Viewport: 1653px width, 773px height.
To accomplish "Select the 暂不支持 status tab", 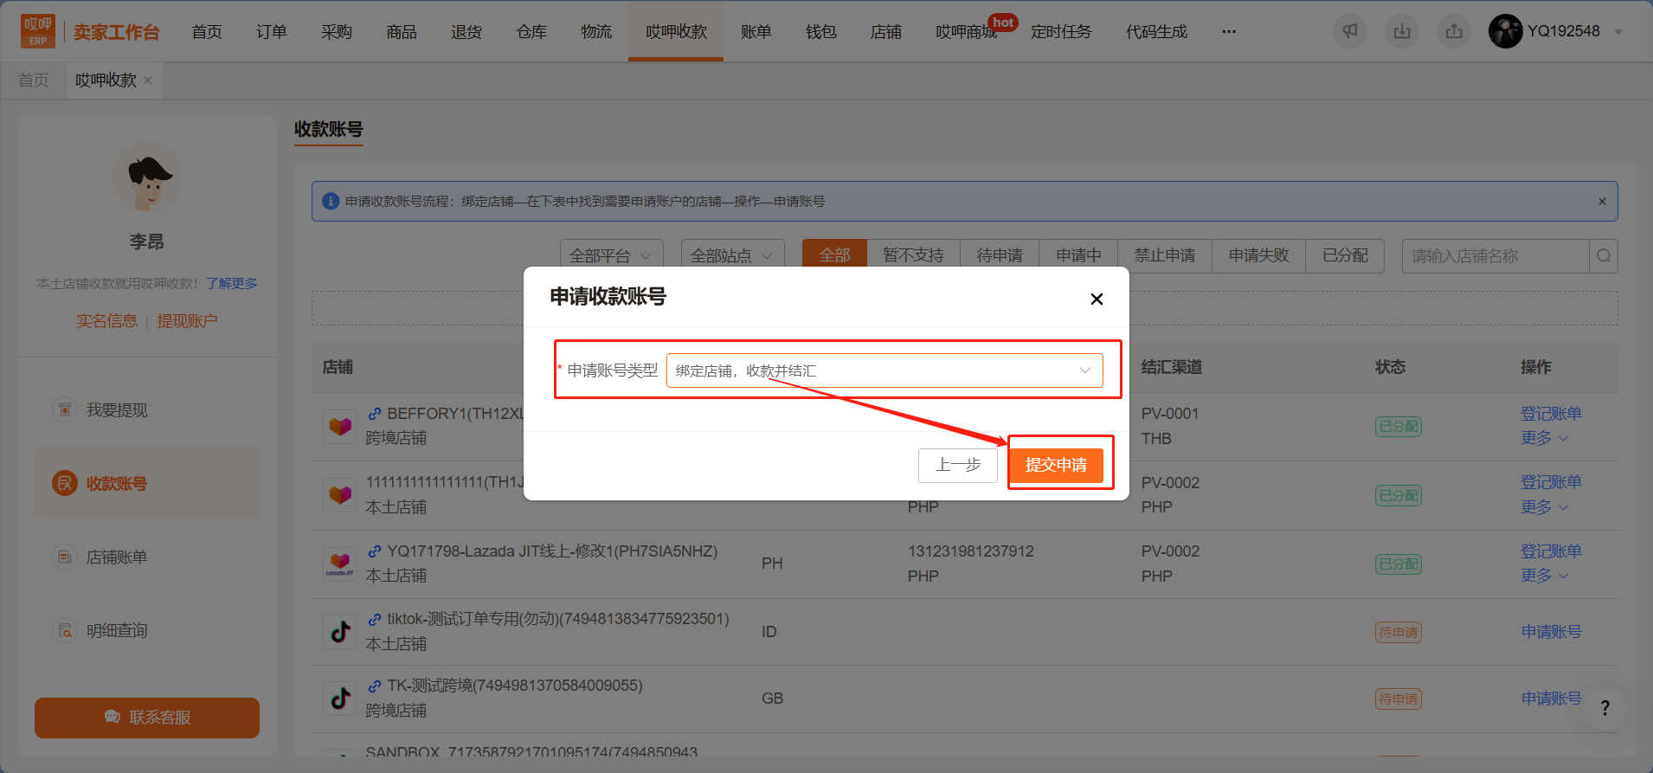I will pyautogui.click(x=913, y=255).
